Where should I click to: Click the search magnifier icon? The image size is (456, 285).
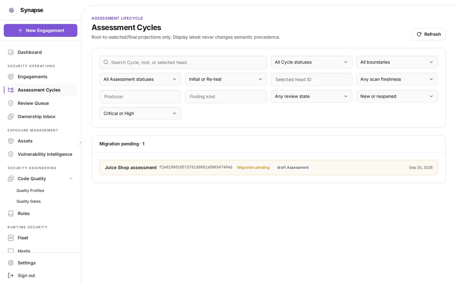(x=106, y=62)
